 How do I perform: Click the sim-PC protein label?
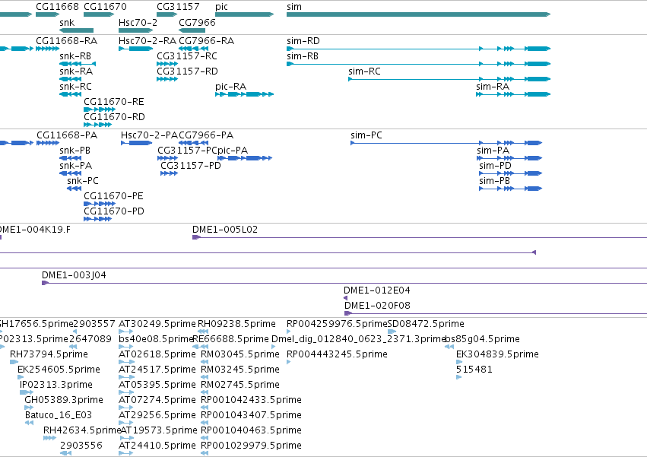point(366,135)
